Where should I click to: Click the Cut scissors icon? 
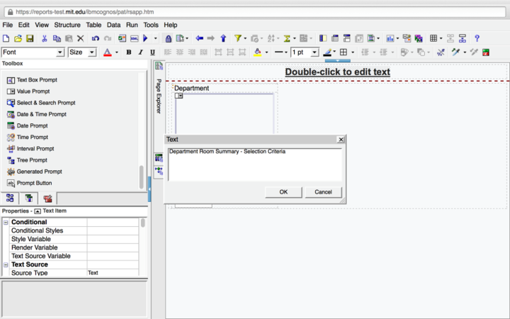coord(45,38)
